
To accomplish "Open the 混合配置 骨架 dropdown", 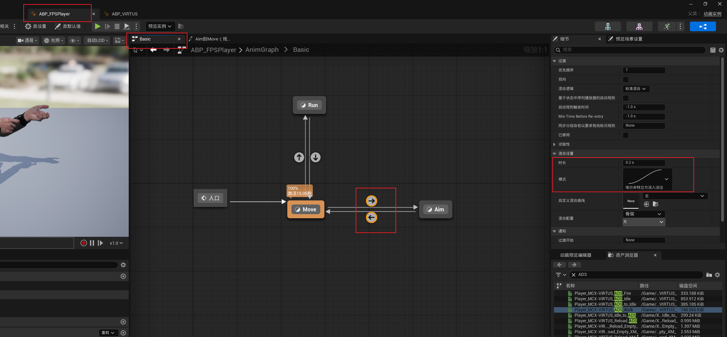I will click(644, 214).
